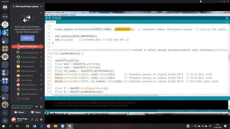Open the Arduino Serial Monitor icon
Viewport: 230px width, 129px height.
point(227,18)
